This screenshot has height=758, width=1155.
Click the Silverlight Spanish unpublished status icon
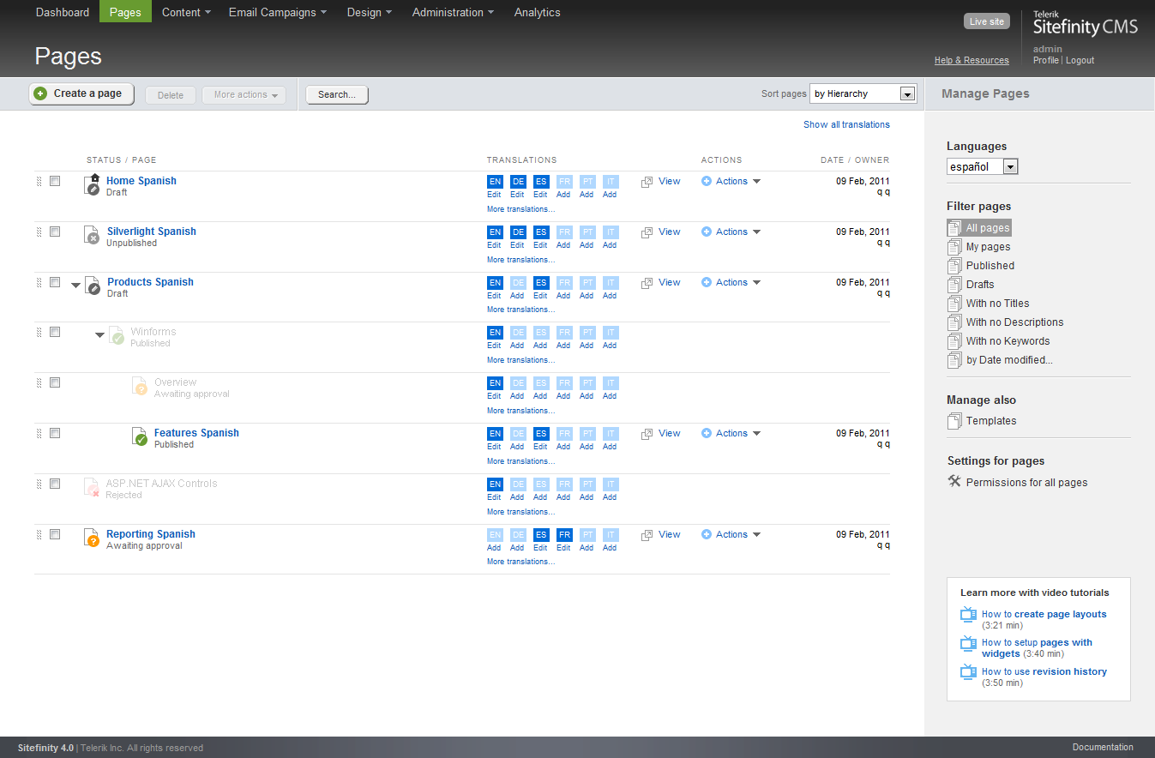[x=93, y=235]
